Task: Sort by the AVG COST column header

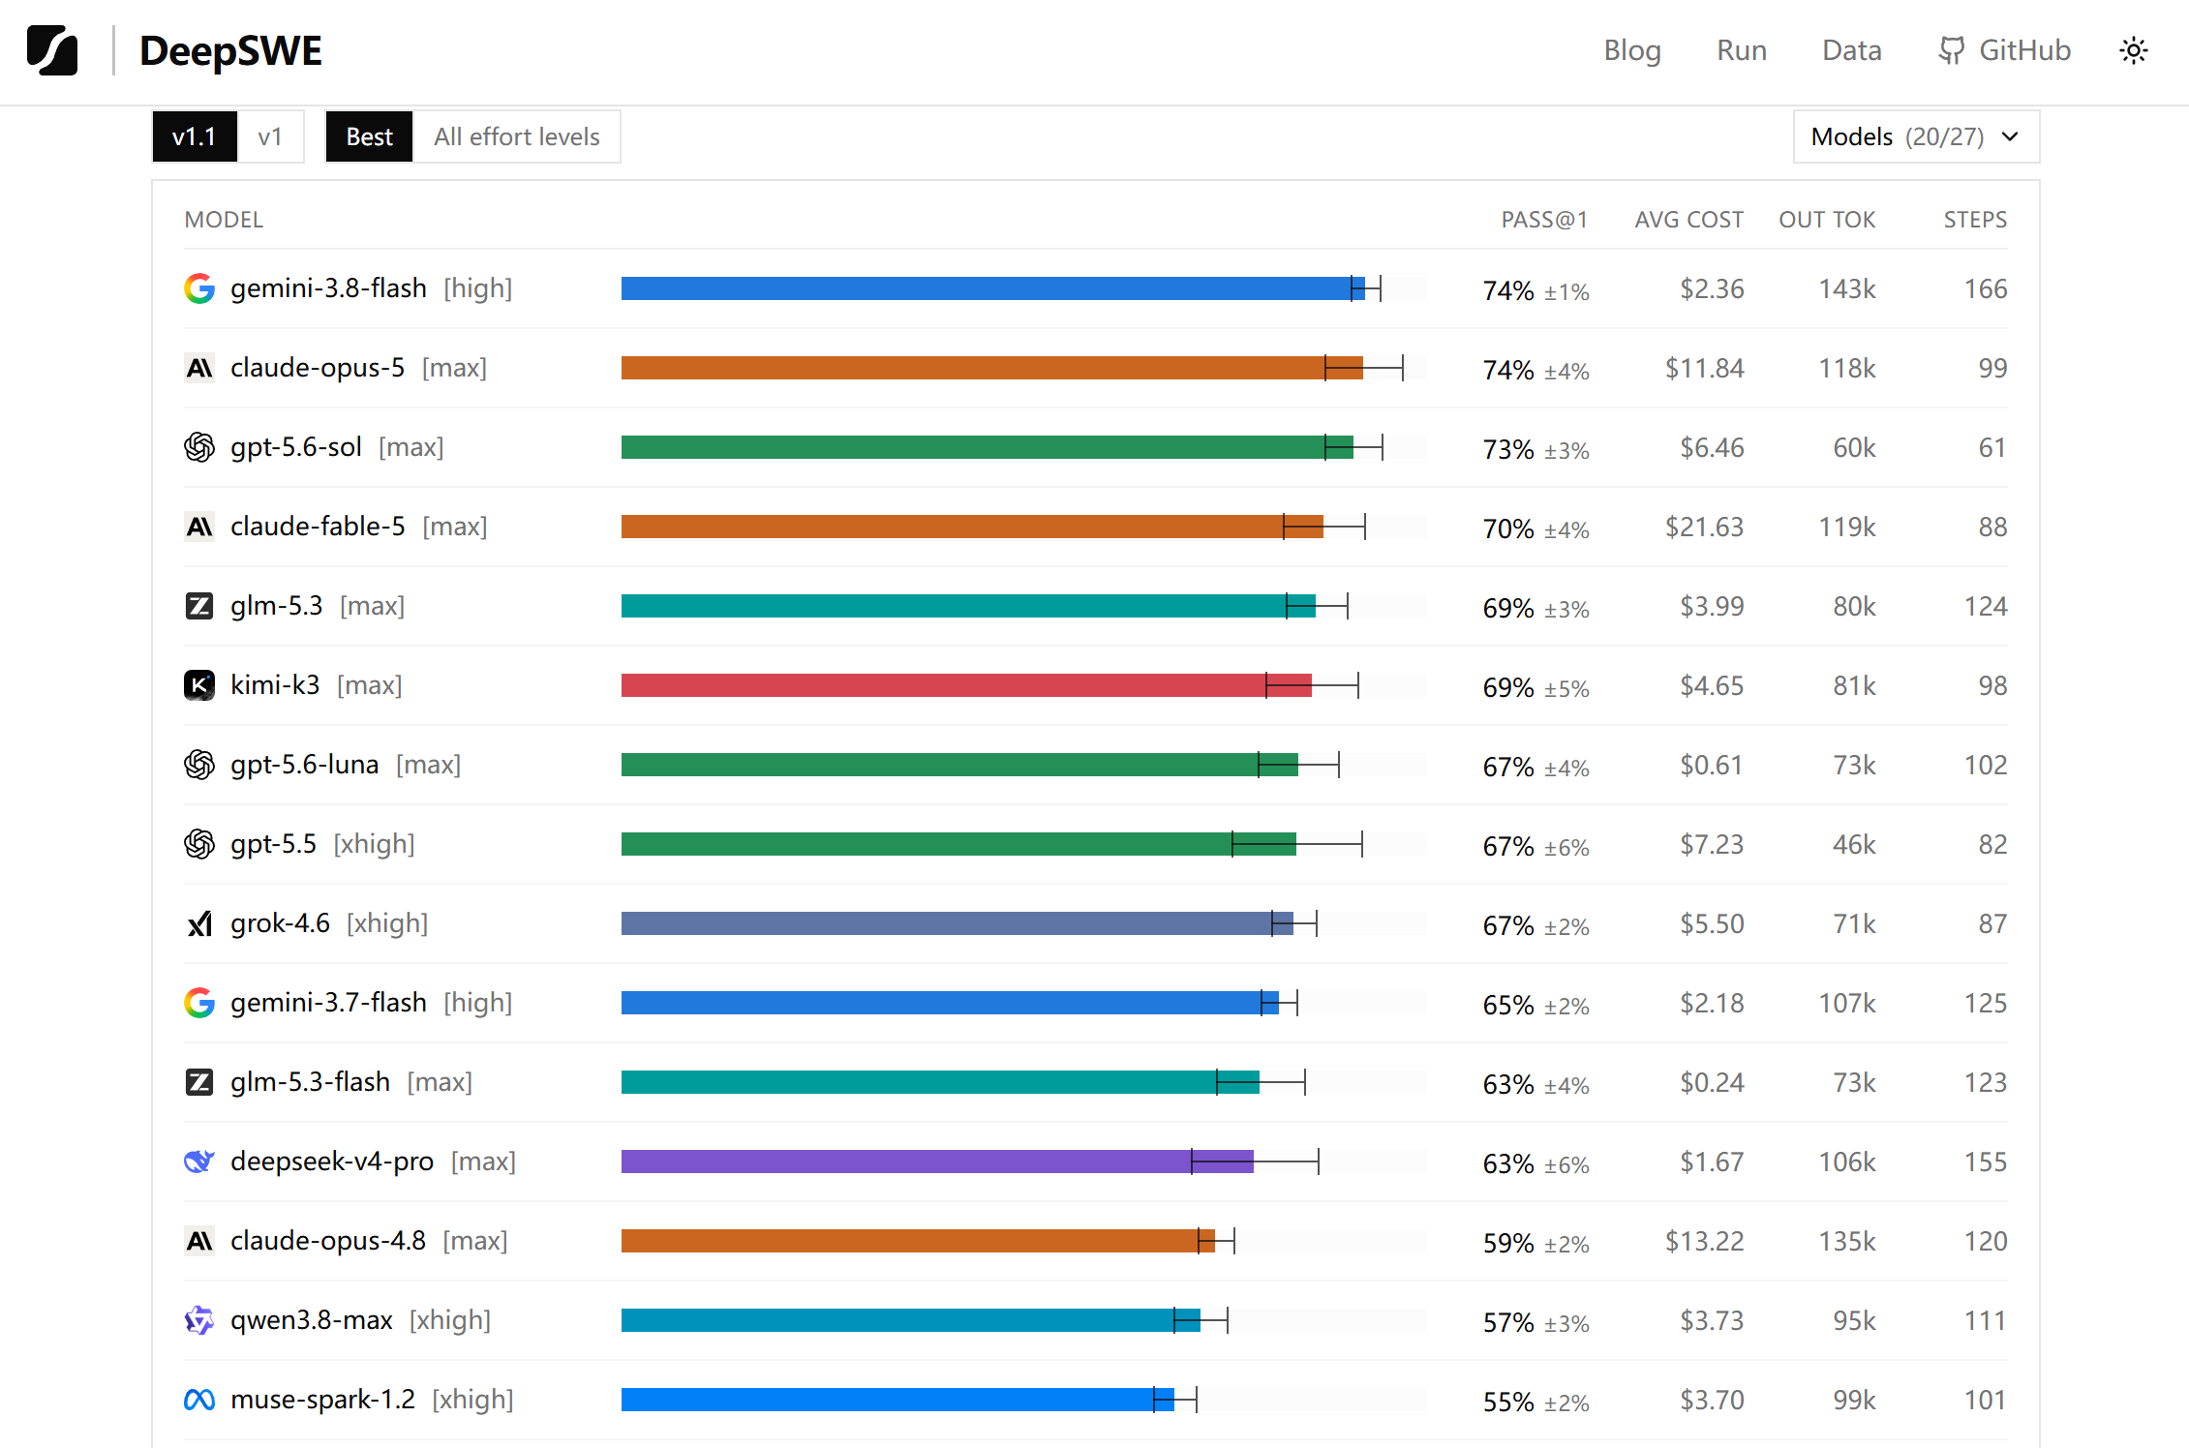Action: [x=1688, y=220]
